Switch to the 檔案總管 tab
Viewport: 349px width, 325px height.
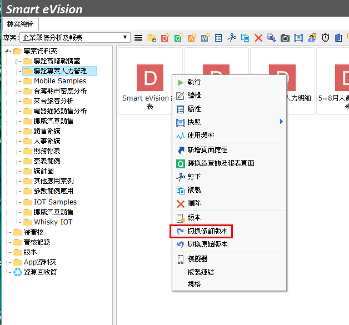[x=20, y=24]
